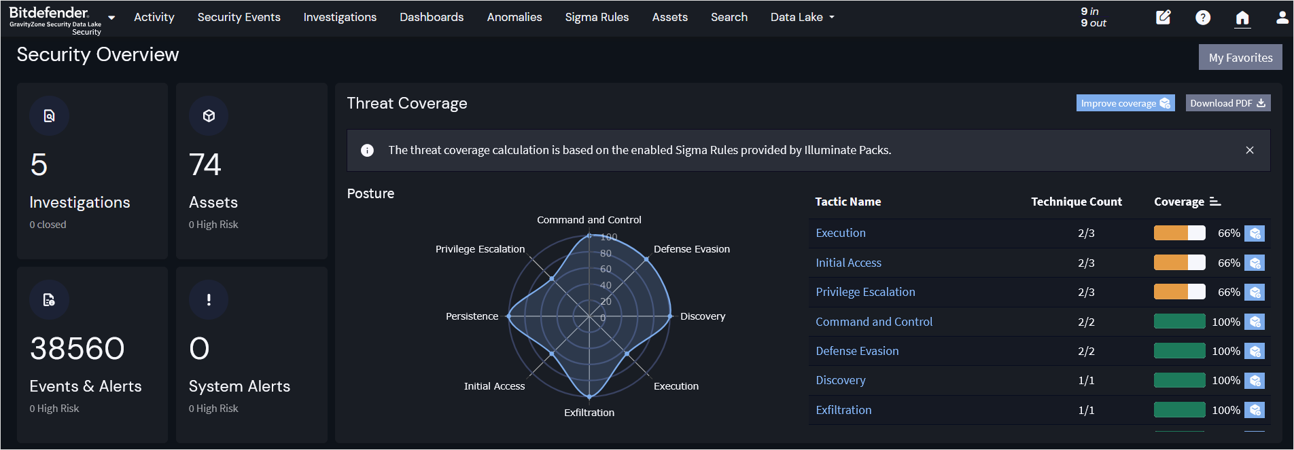Click the Privilege Escalation row pack icon

(x=1255, y=292)
